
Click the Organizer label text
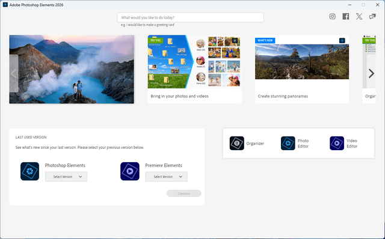click(x=255, y=144)
